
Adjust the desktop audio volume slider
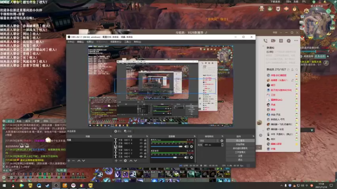tap(167, 157)
